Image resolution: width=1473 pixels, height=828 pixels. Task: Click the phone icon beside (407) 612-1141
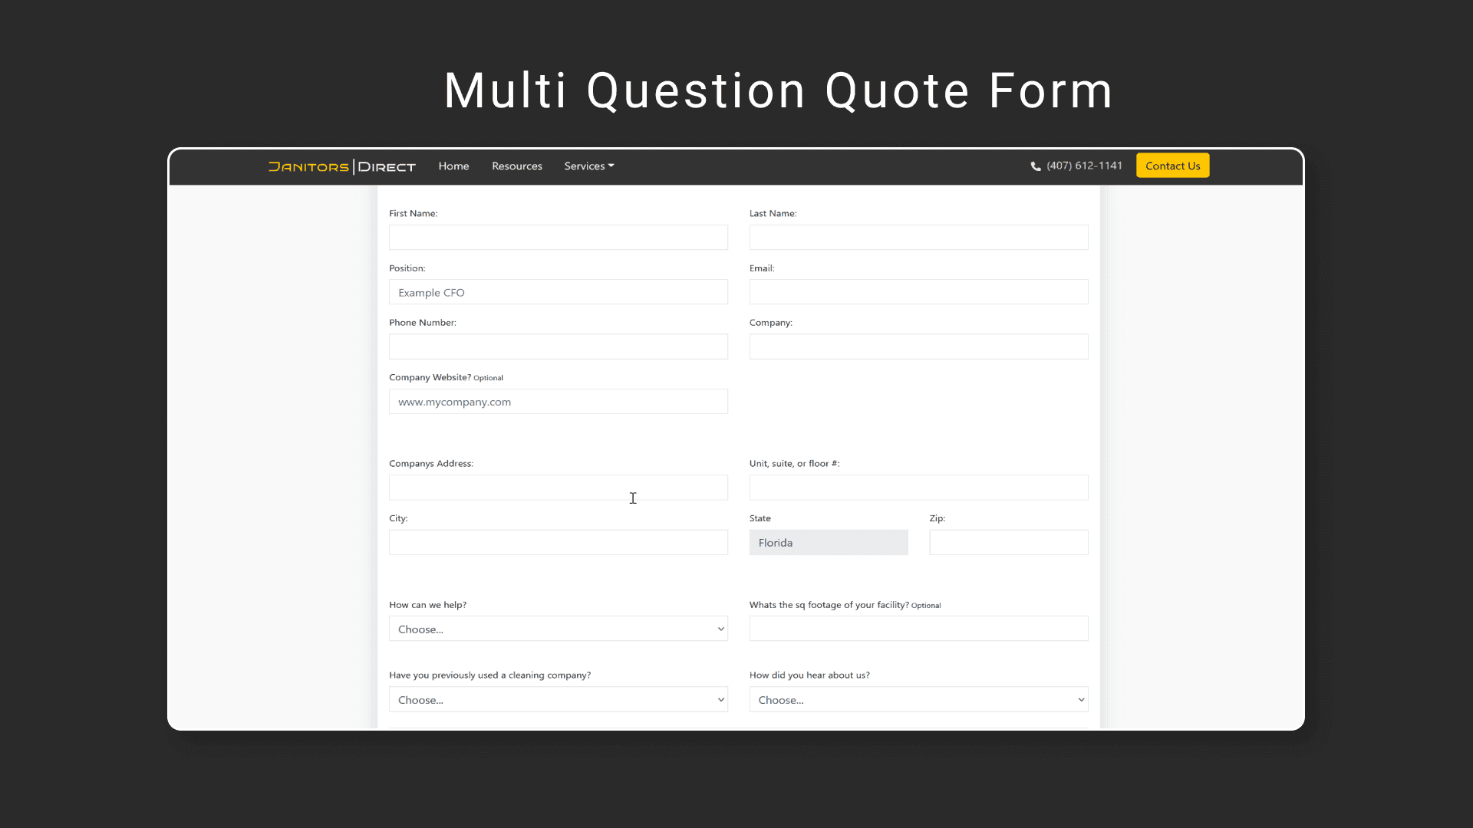coord(1036,166)
